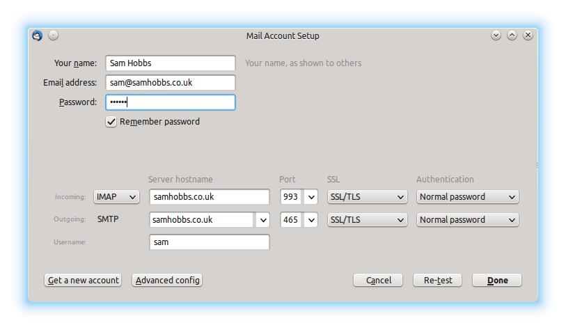
Task: Minimize the Mail Account Setup window
Action: click(496, 36)
